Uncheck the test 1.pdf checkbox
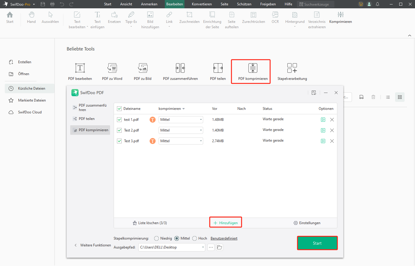 tap(119, 120)
